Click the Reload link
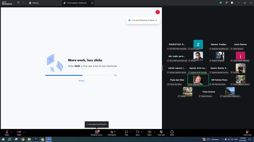The image size is (254, 142). coord(81,80)
